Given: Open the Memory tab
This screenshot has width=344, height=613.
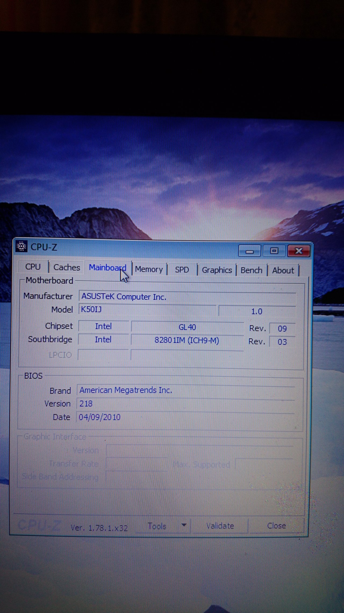Looking at the screenshot, I should (x=149, y=269).
